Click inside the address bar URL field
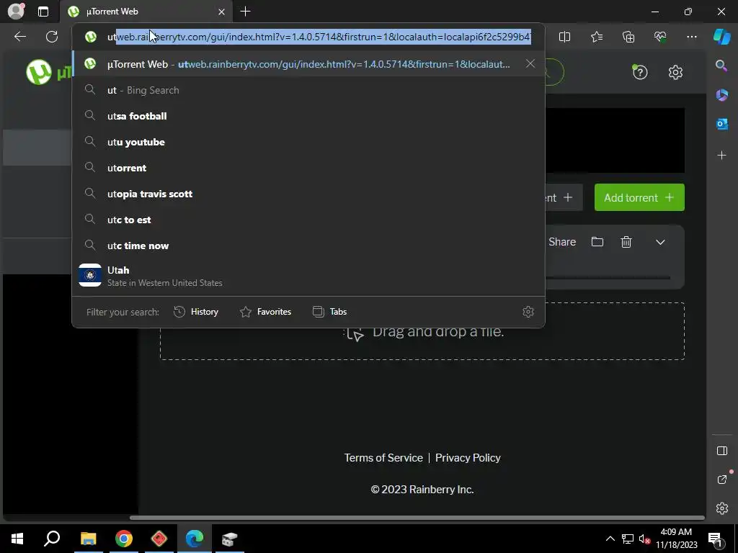Viewport: 738px width, 553px height. click(x=319, y=37)
